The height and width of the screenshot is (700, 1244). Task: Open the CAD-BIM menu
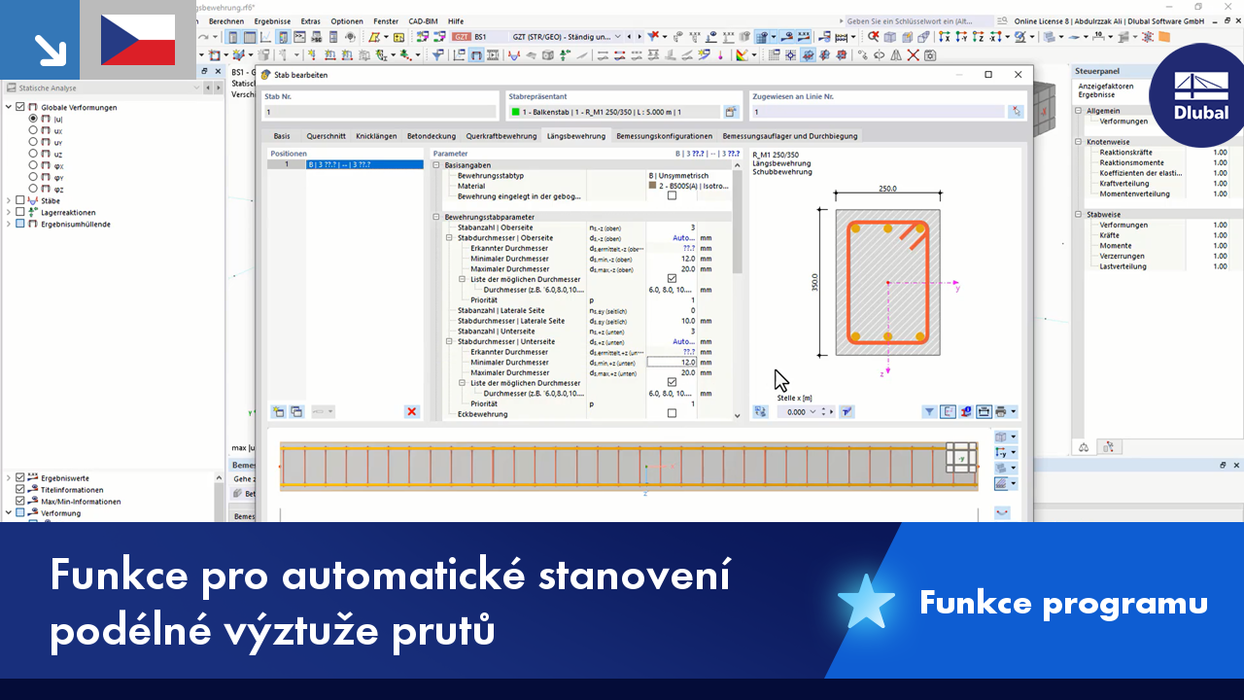pos(423,20)
